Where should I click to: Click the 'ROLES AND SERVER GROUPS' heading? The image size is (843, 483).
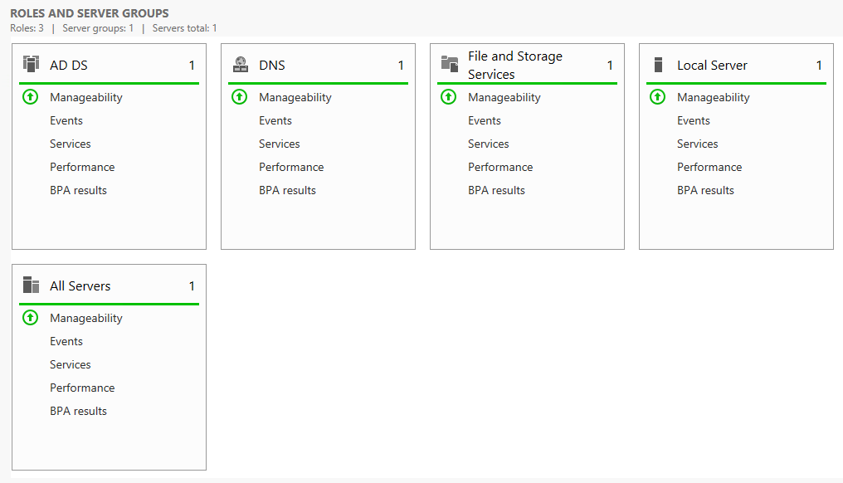coord(90,13)
